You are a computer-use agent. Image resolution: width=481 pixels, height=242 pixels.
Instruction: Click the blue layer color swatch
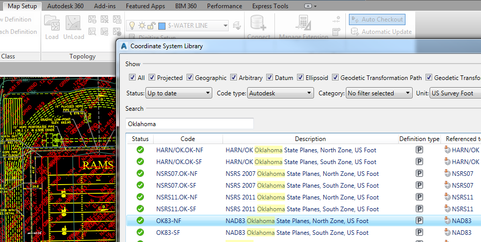coord(162,26)
